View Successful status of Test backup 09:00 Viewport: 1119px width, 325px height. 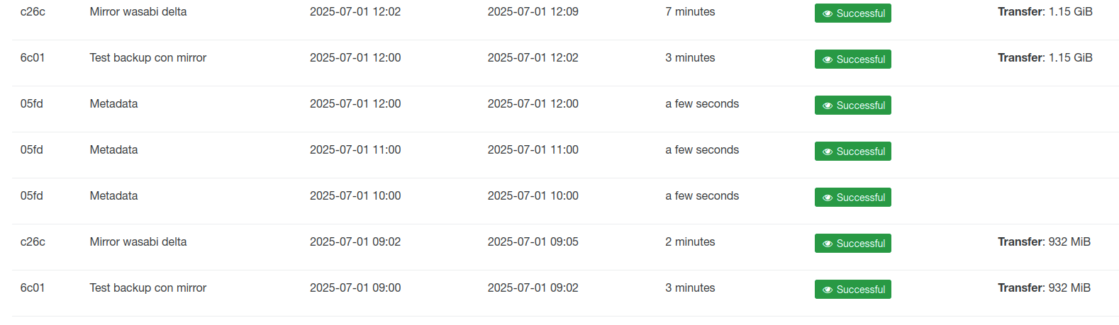point(853,290)
